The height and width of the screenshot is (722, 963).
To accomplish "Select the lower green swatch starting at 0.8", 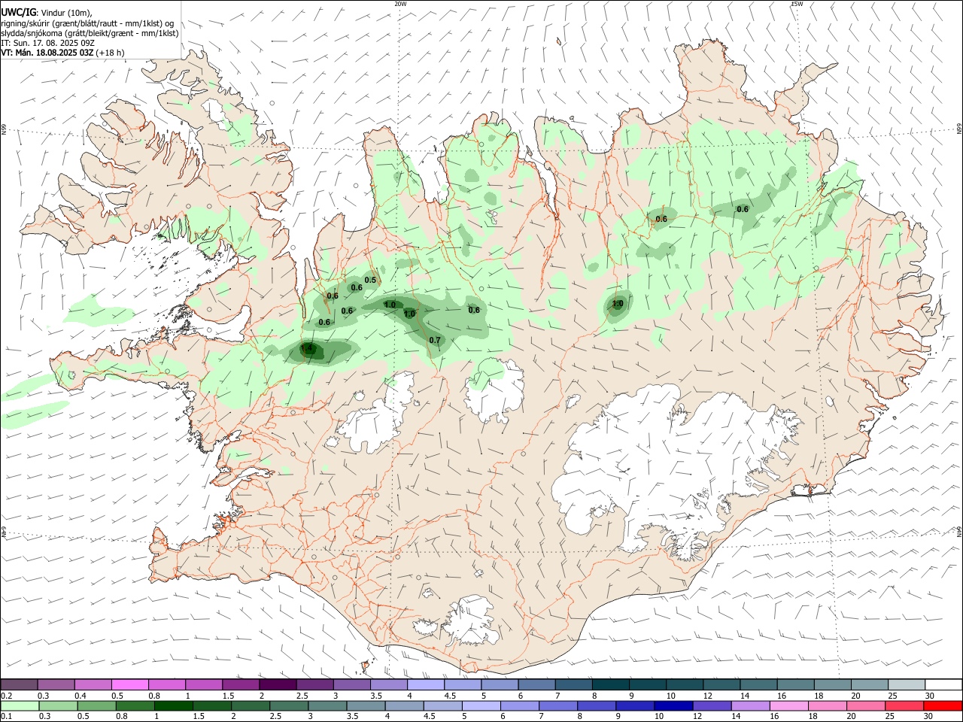I will [x=135, y=705].
